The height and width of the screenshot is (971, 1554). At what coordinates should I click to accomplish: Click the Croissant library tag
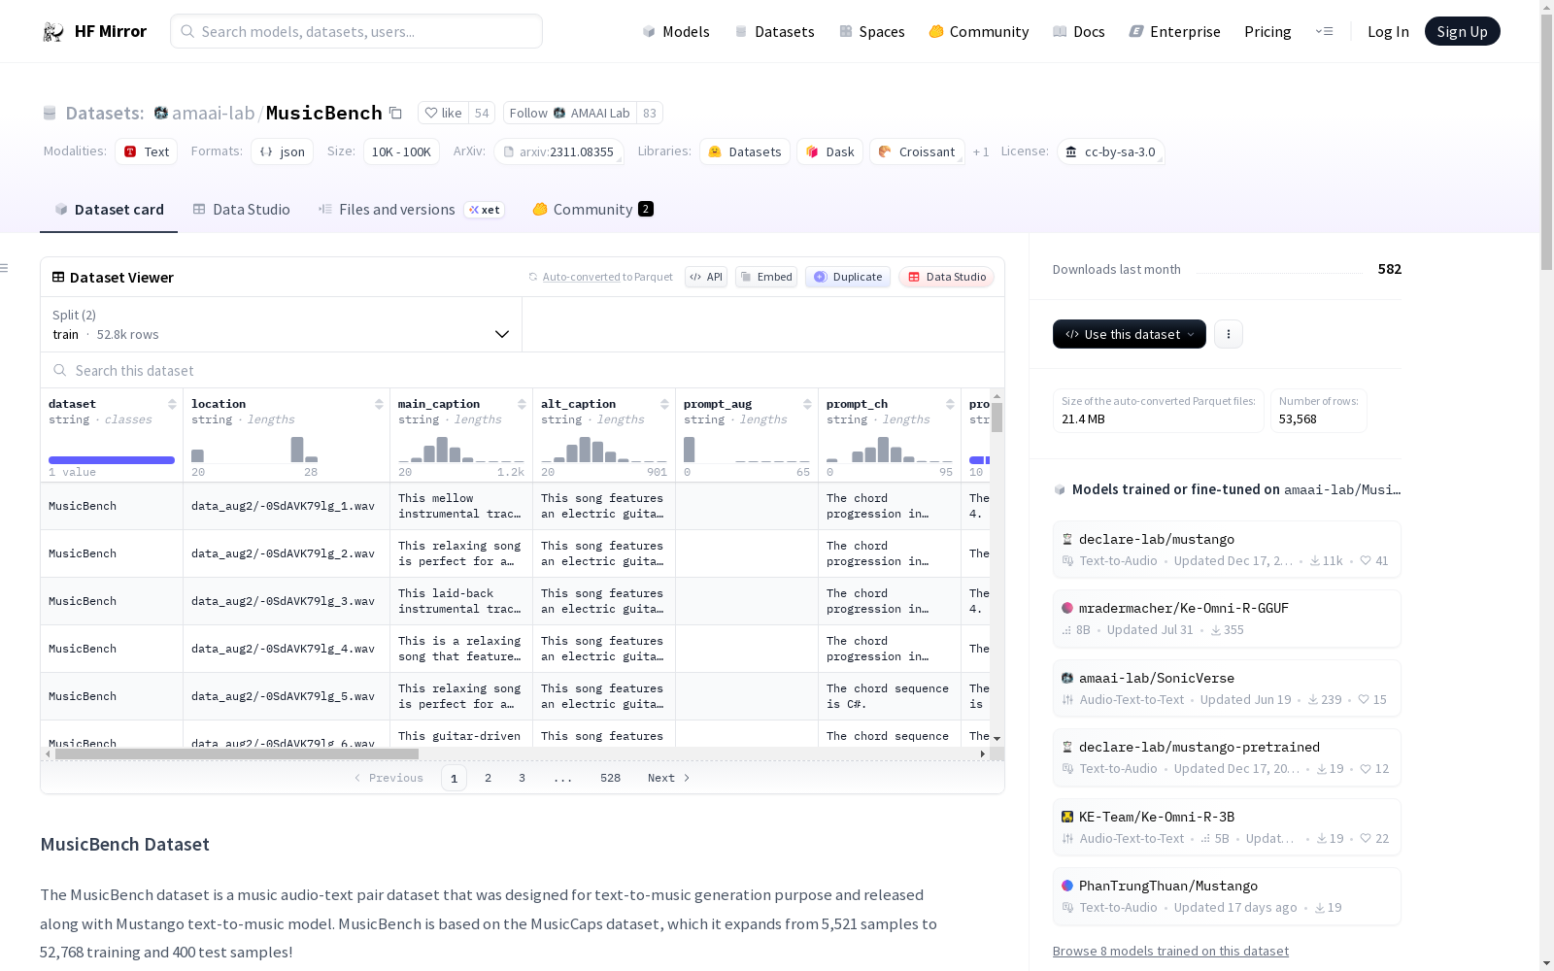(918, 151)
